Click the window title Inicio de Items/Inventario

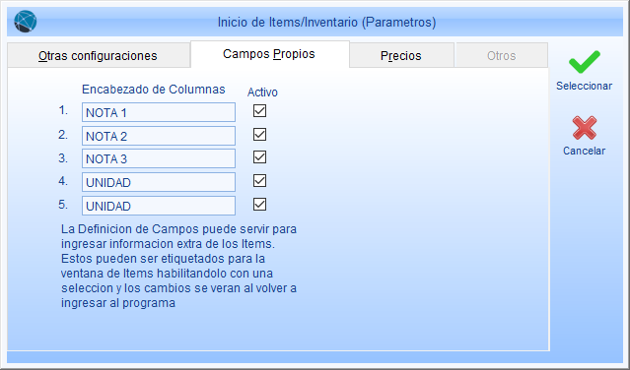tap(288, 22)
